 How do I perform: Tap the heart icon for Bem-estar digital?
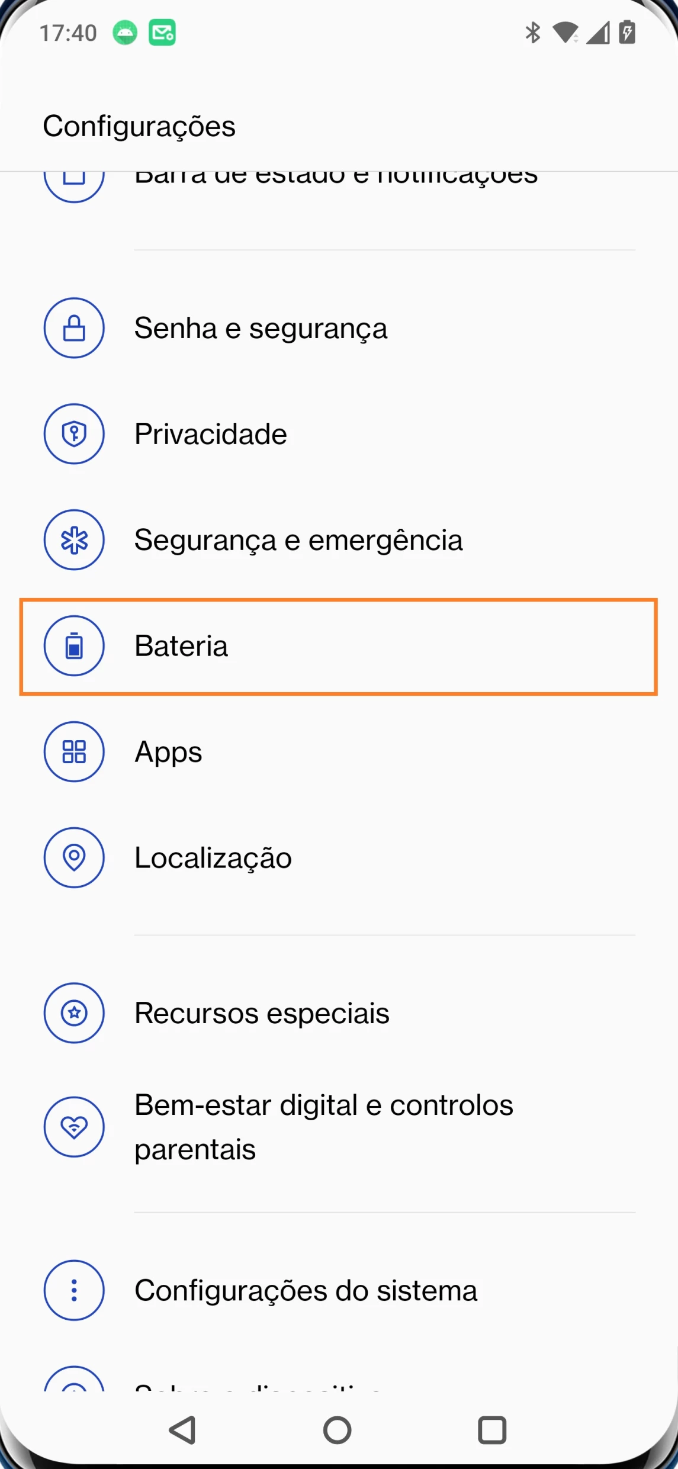point(74,1127)
